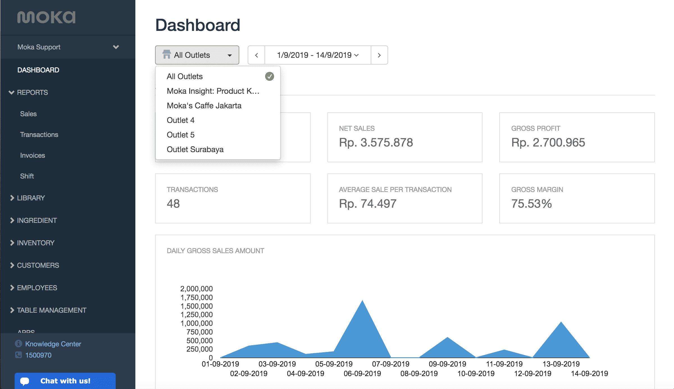Click the 2,000,000 y-axis label
Viewport: 674px width, 389px height.
pyautogui.click(x=196, y=289)
